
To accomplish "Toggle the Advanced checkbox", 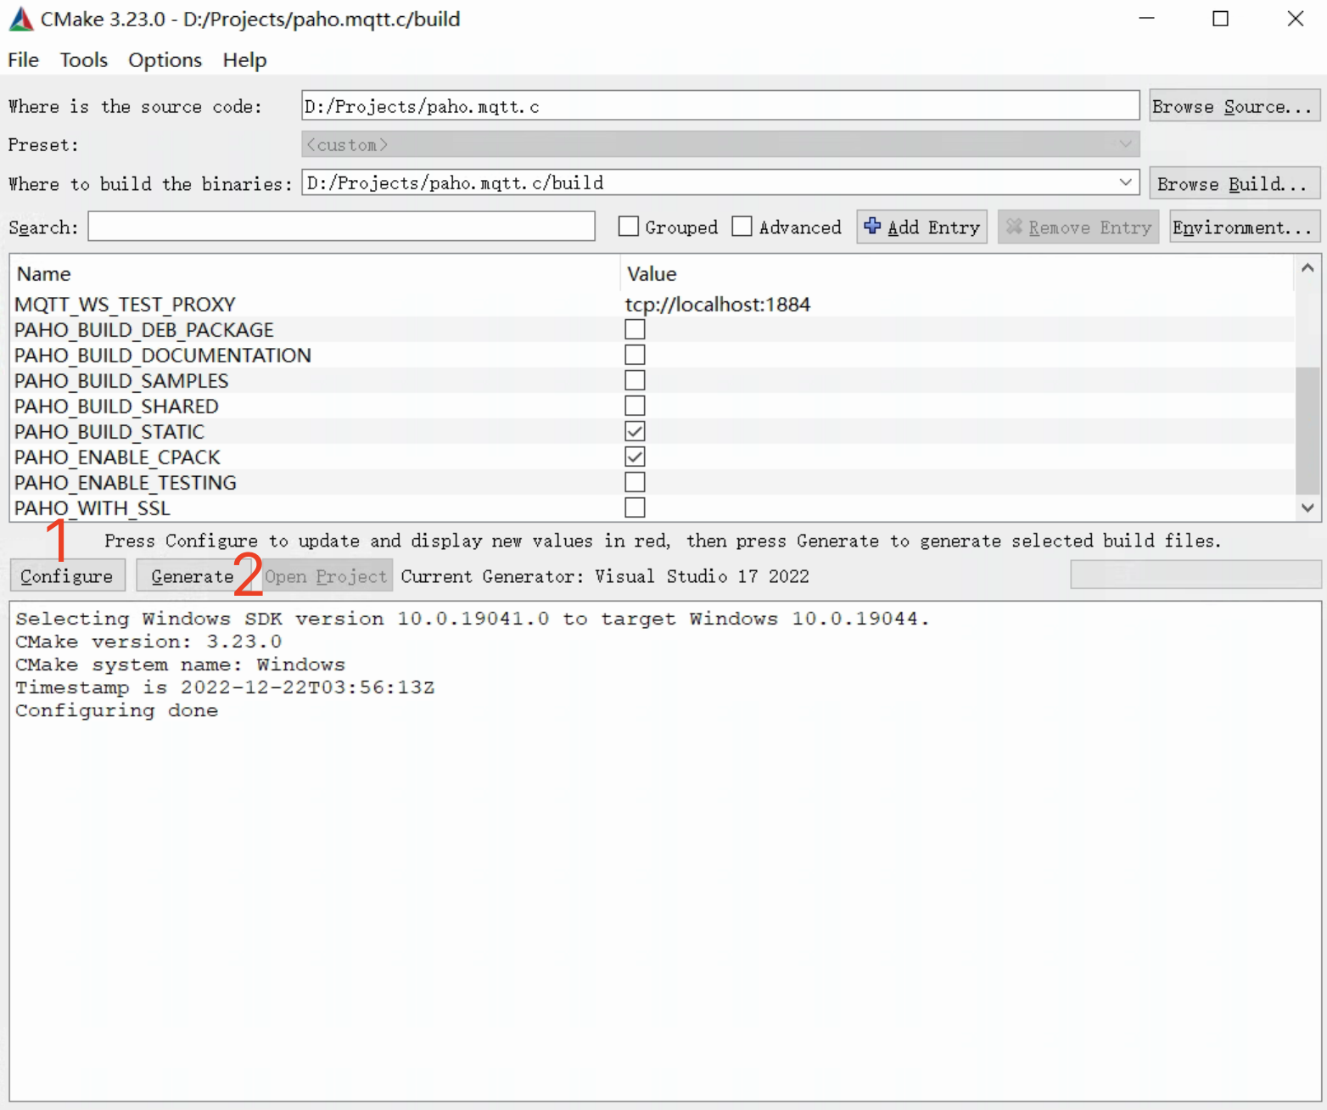I will 742,227.
